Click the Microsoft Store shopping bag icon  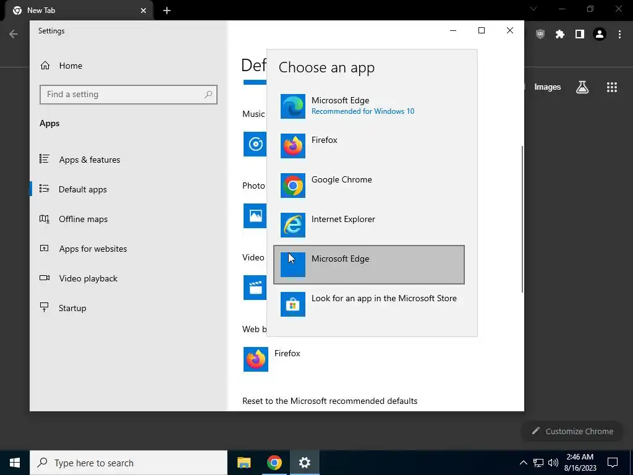(x=292, y=304)
